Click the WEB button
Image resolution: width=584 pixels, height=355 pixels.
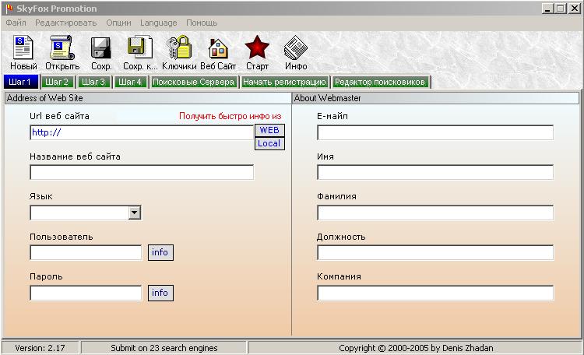tap(269, 130)
